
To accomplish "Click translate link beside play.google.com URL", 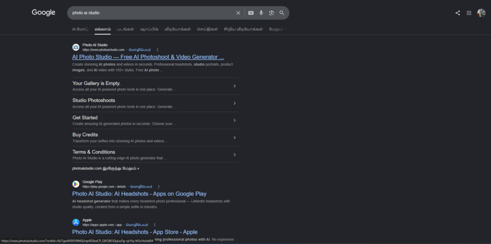I will point(141,186).
